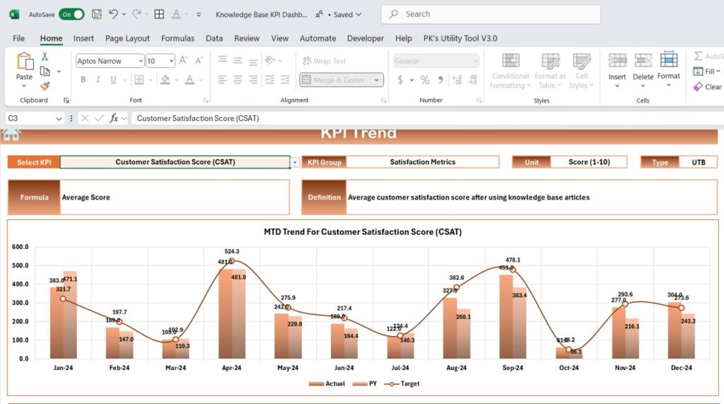
Task: Click the cell borders icon in Font group
Action: pos(139,79)
